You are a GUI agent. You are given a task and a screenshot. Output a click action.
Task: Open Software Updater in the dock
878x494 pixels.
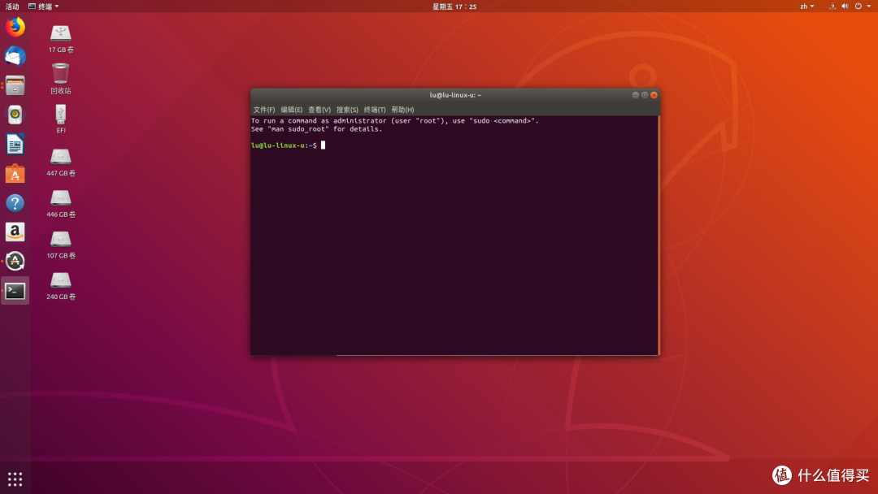tap(15, 262)
